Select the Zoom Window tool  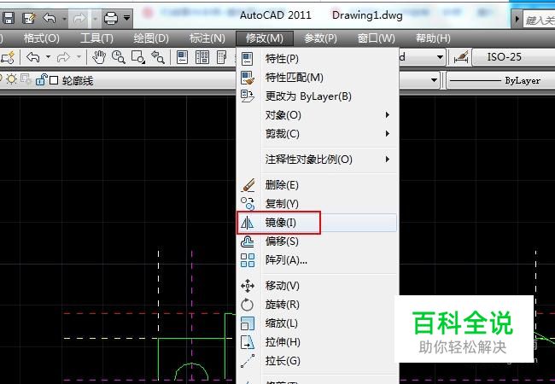click(x=137, y=57)
